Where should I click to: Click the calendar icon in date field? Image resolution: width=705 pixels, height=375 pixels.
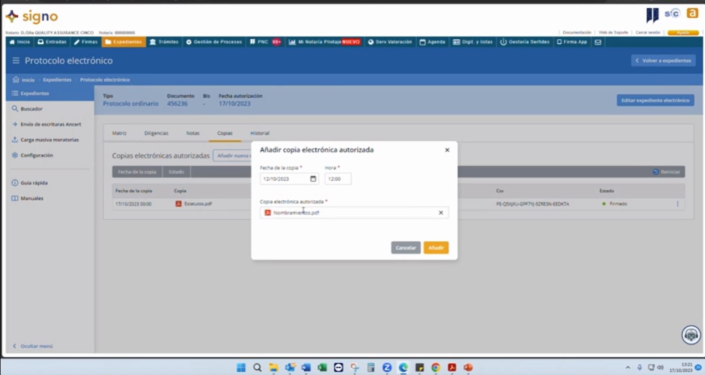tap(313, 179)
